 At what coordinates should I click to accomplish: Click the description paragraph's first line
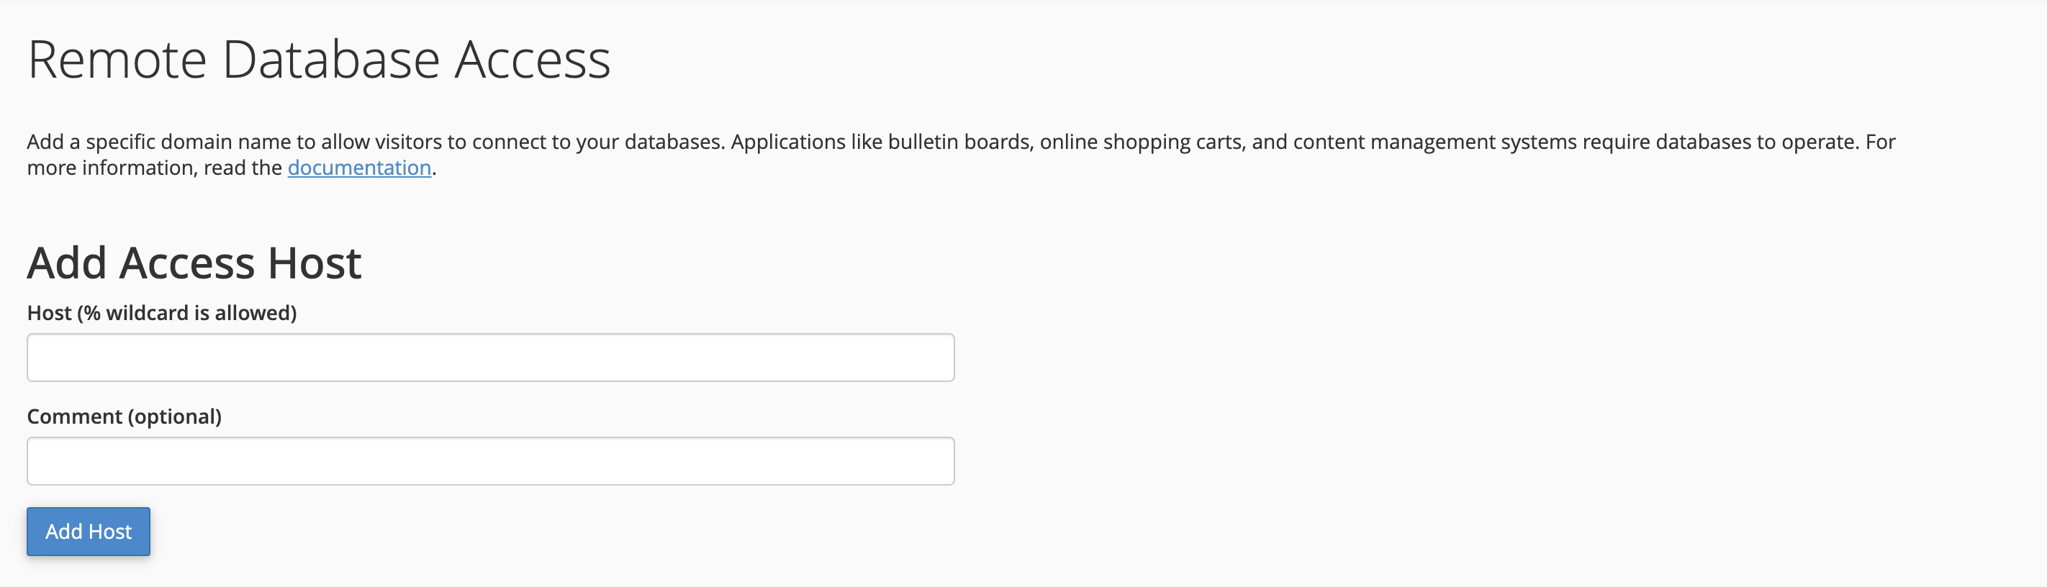tap(960, 142)
